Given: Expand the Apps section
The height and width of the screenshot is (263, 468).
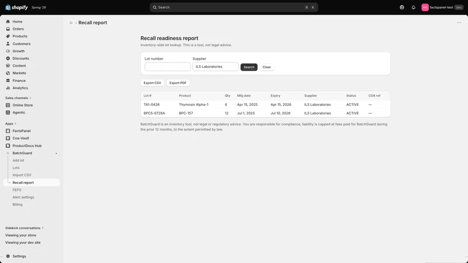Looking at the screenshot, I should click(11, 123).
